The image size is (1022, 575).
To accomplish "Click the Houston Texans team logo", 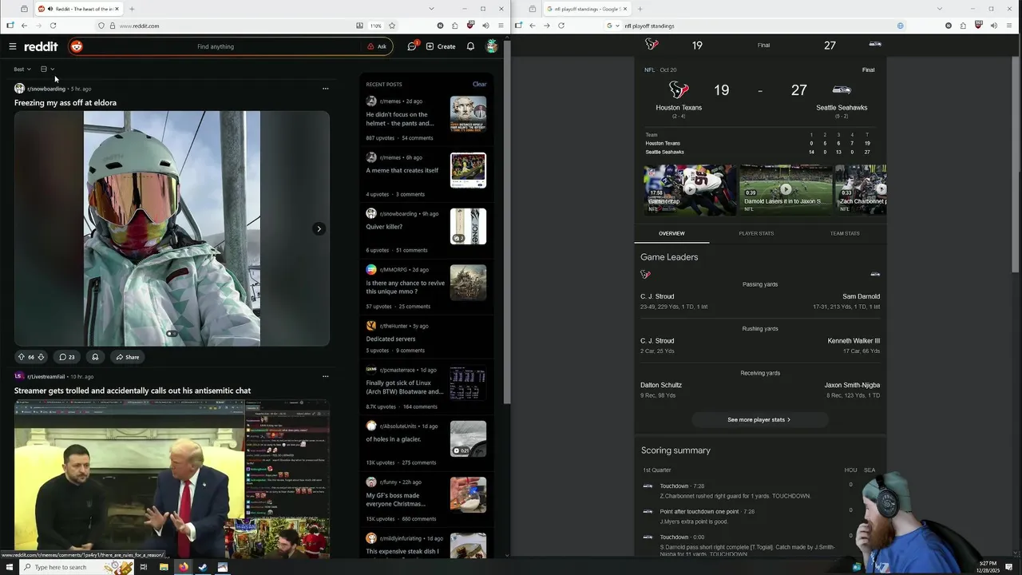I will click(x=679, y=89).
